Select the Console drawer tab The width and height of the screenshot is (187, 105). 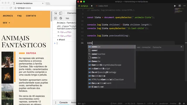click(x=63, y=102)
